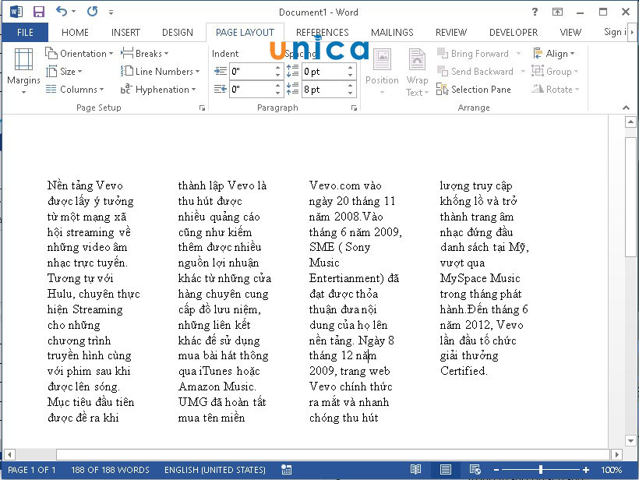639x480 pixels.
Task: Click the Indent Left input field
Action: (x=252, y=72)
